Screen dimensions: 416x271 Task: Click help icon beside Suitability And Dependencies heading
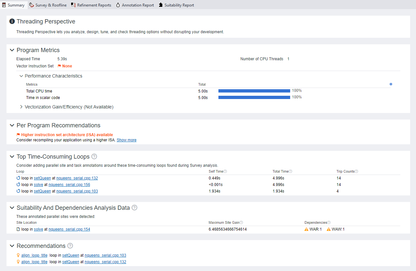coord(134,208)
